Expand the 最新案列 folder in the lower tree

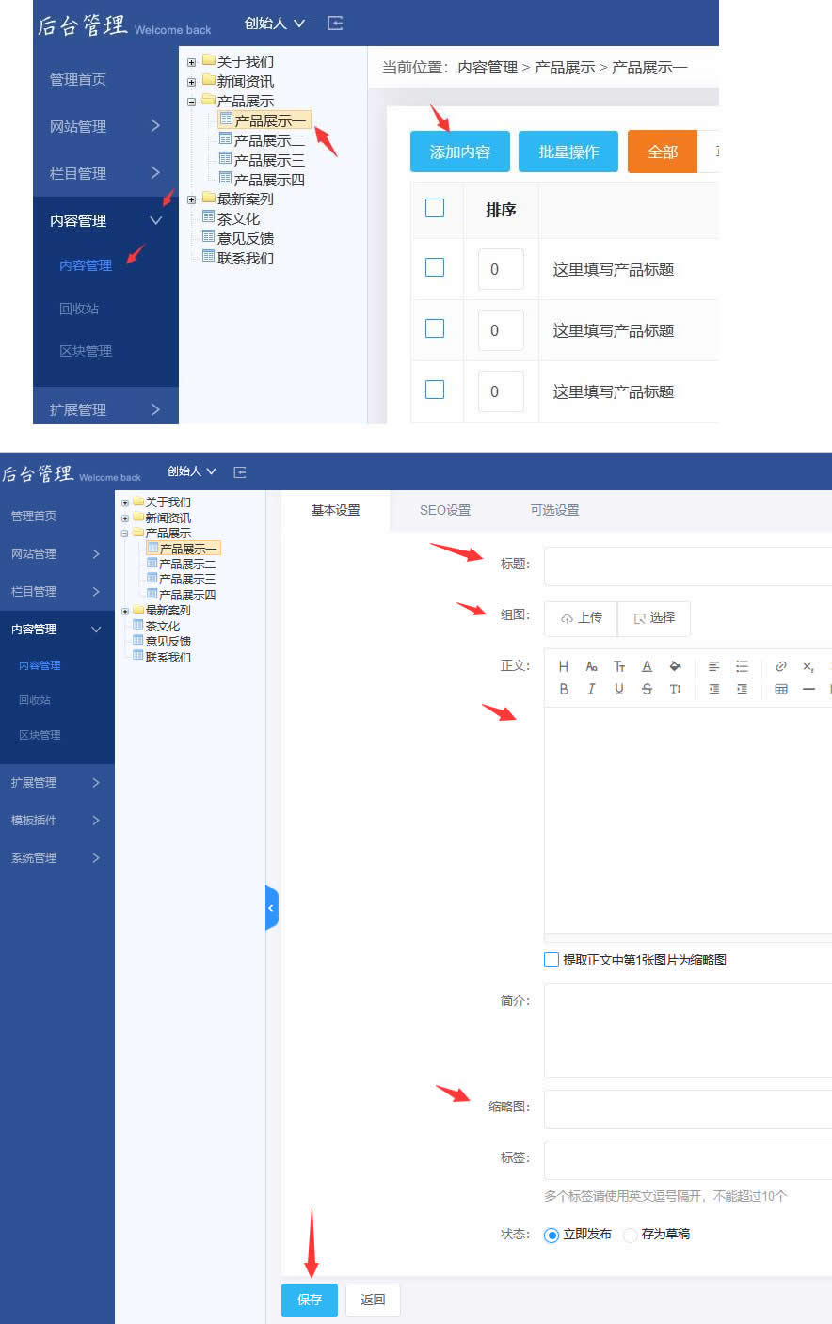[x=125, y=611]
